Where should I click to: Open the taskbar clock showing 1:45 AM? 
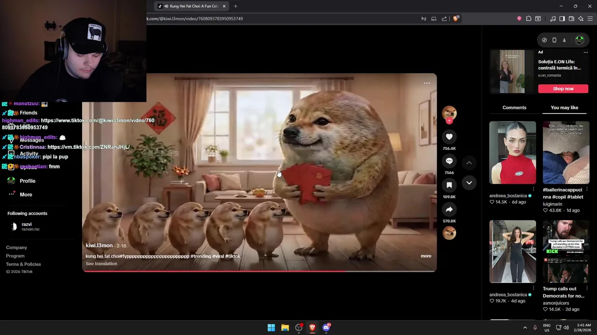pos(583,328)
